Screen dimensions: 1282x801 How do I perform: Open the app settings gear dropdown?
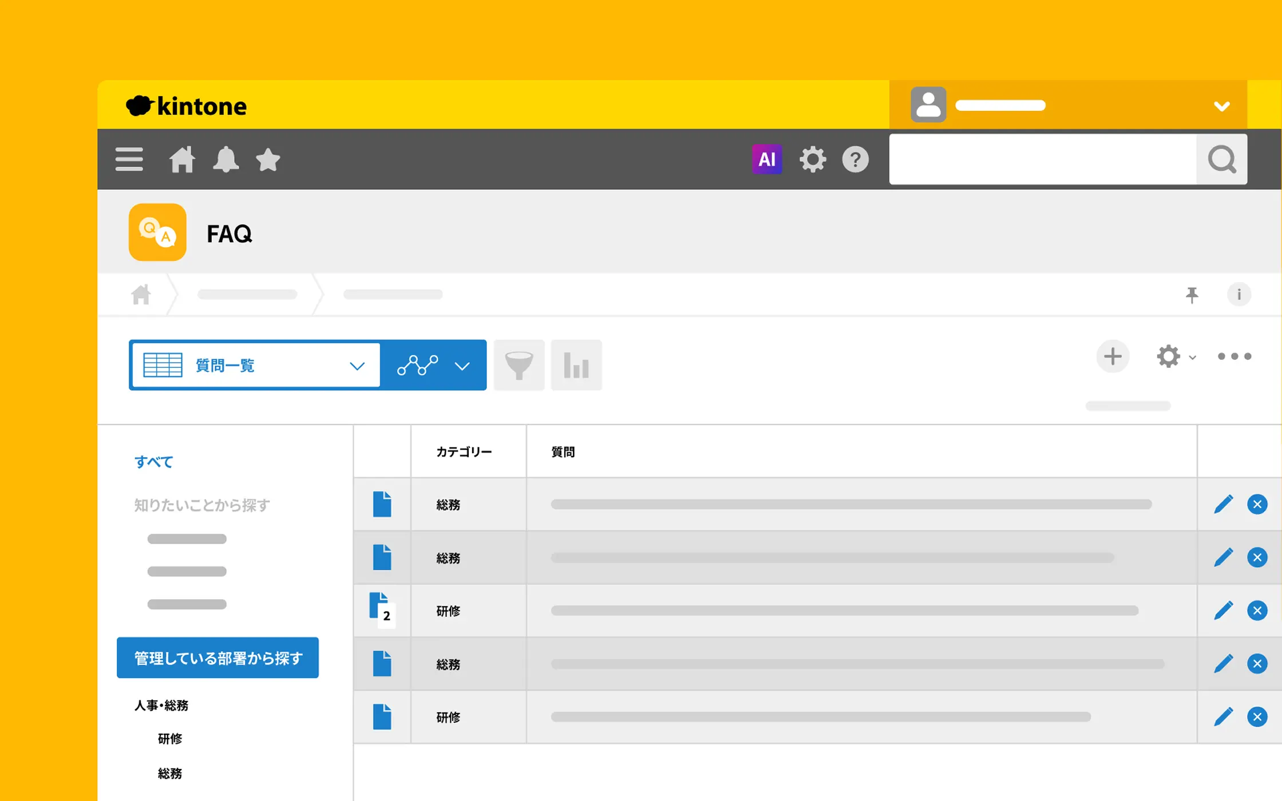click(1175, 356)
